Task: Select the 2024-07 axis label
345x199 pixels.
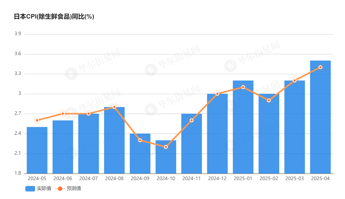Action: (88, 178)
